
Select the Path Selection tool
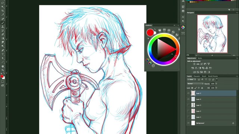click(x=3, y=58)
